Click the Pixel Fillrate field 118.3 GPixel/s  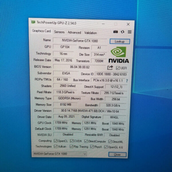click(x=65, y=92)
